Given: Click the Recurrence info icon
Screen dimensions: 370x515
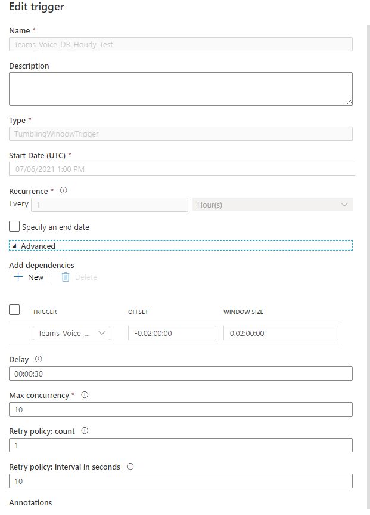Looking at the screenshot, I should pos(64,192).
